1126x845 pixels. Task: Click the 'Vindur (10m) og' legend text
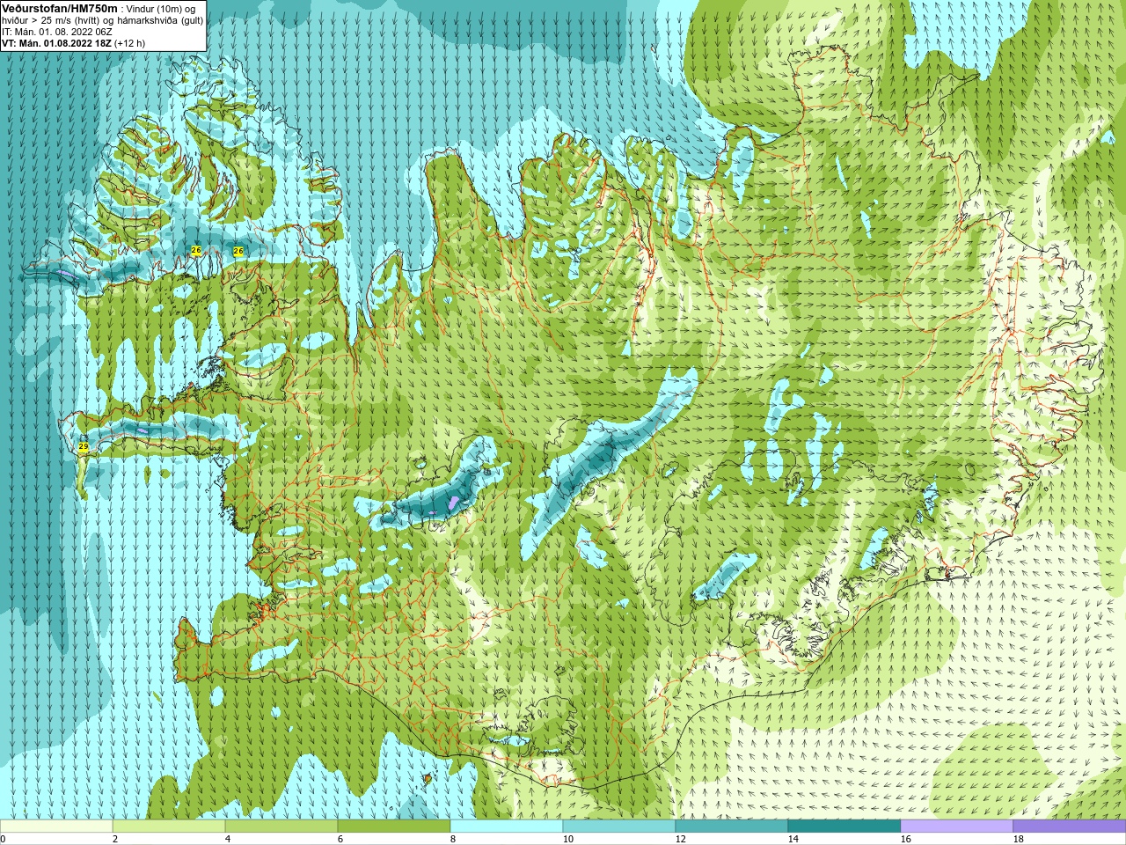pyautogui.click(x=161, y=8)
